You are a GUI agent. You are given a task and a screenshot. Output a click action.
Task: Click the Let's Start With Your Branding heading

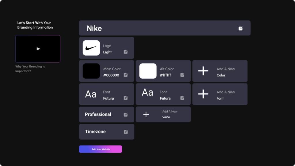tap(35, 25)
